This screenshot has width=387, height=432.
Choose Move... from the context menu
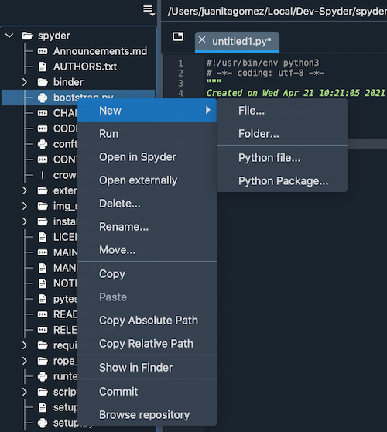[147, 250]
